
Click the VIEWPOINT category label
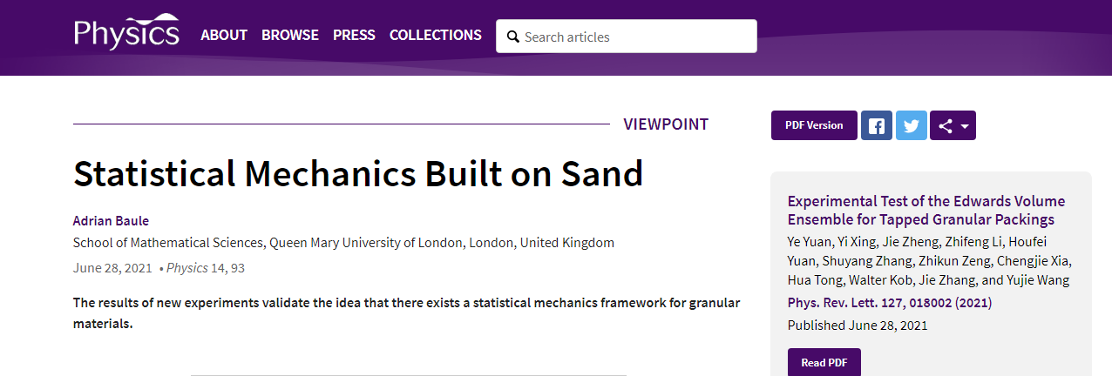pos(666,124)
